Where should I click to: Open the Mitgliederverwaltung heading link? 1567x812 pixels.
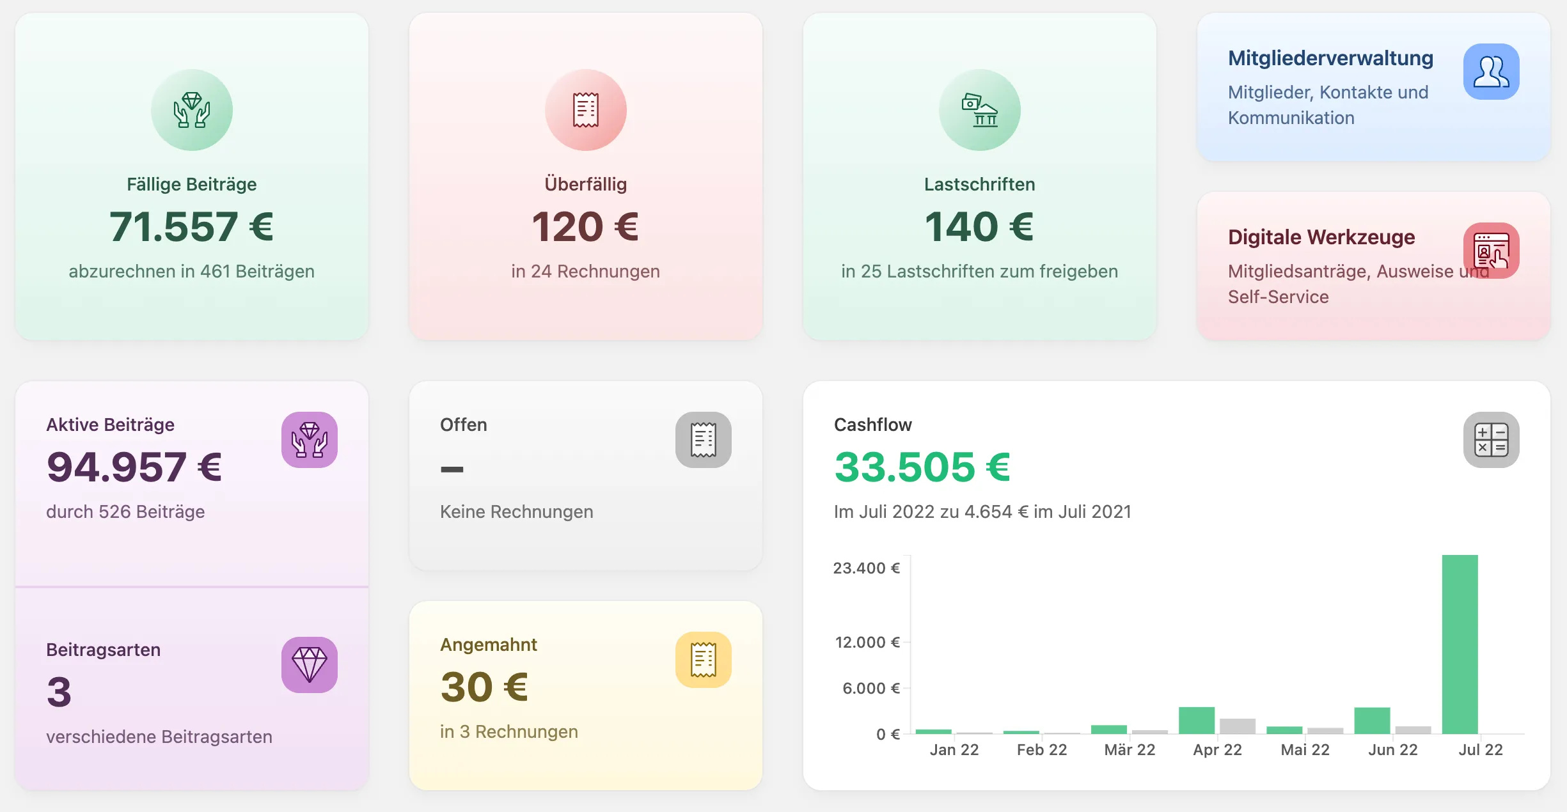click(x=1330, y=58)
